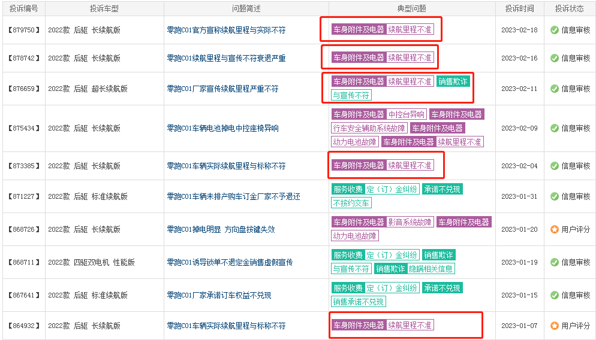The image size is (596, 340).
Task: Click the orange star icon for complaint 864932
Action: click(555, 326)
